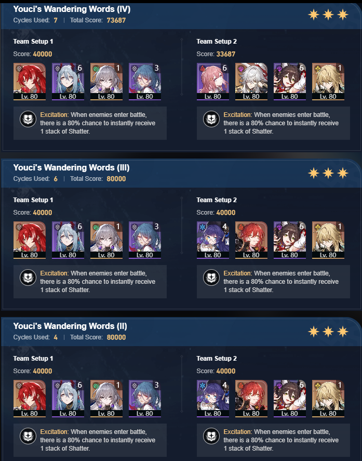
Task: Open Youci's Wandering Words (IV) header
Action: point(72,9)
